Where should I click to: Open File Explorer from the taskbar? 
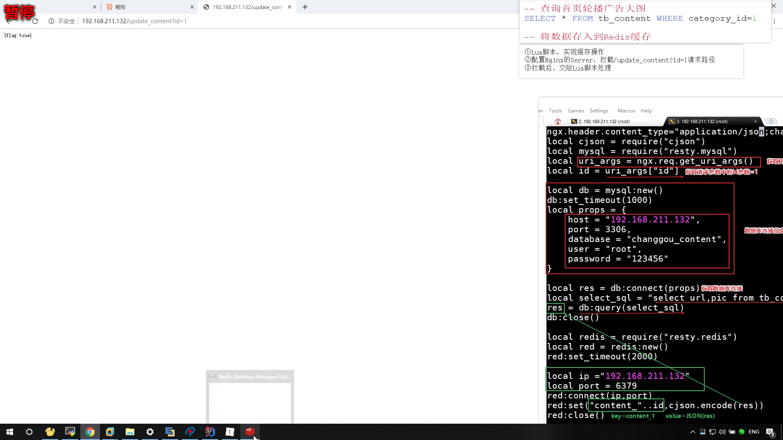[130, 432]
